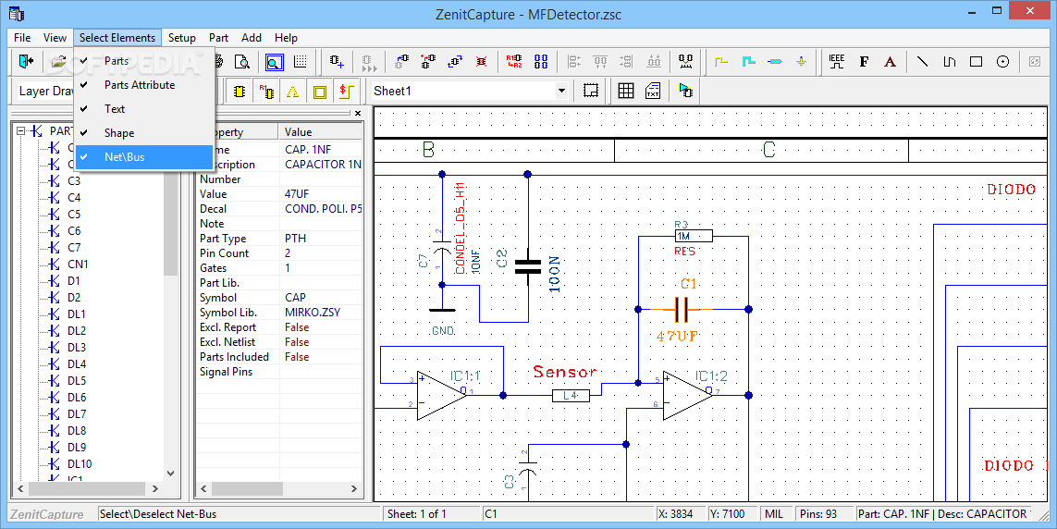Uncheck Net\Bus selection option
Viewport: 1057px width, 529px height.
[144, 157]
